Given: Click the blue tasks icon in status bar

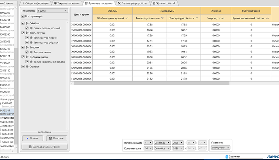Looking at the screenshot, I should tap(227, 157).
